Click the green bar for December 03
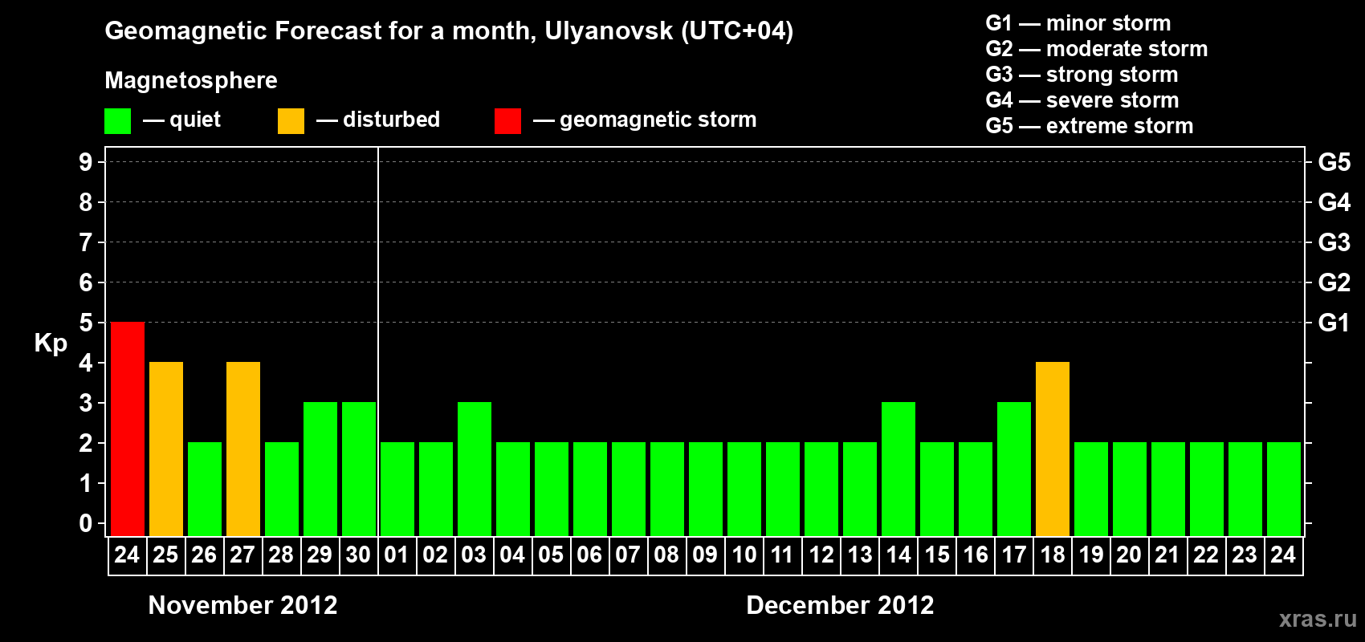Viewport: 1365px width, 642px height. click(475, 469)
